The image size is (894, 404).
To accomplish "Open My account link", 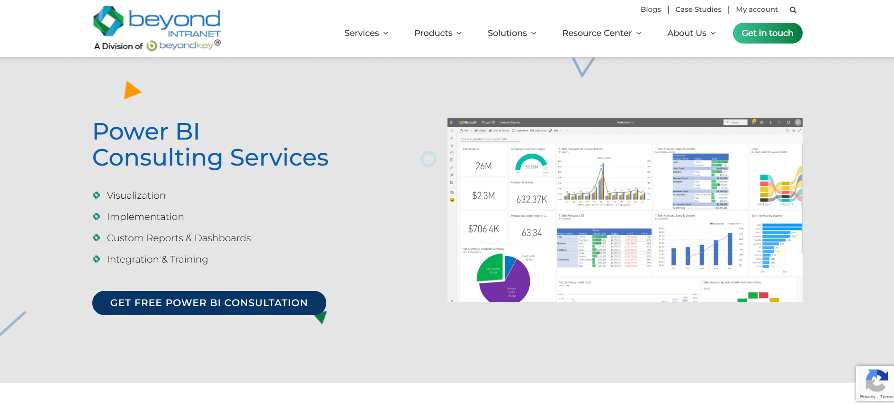I will [x=757, y=9].
